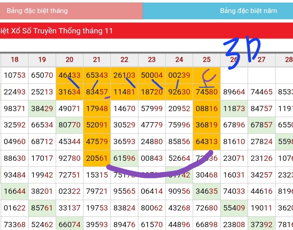Click the result cell 50004
293x230 pixels.
pos(152,75)
